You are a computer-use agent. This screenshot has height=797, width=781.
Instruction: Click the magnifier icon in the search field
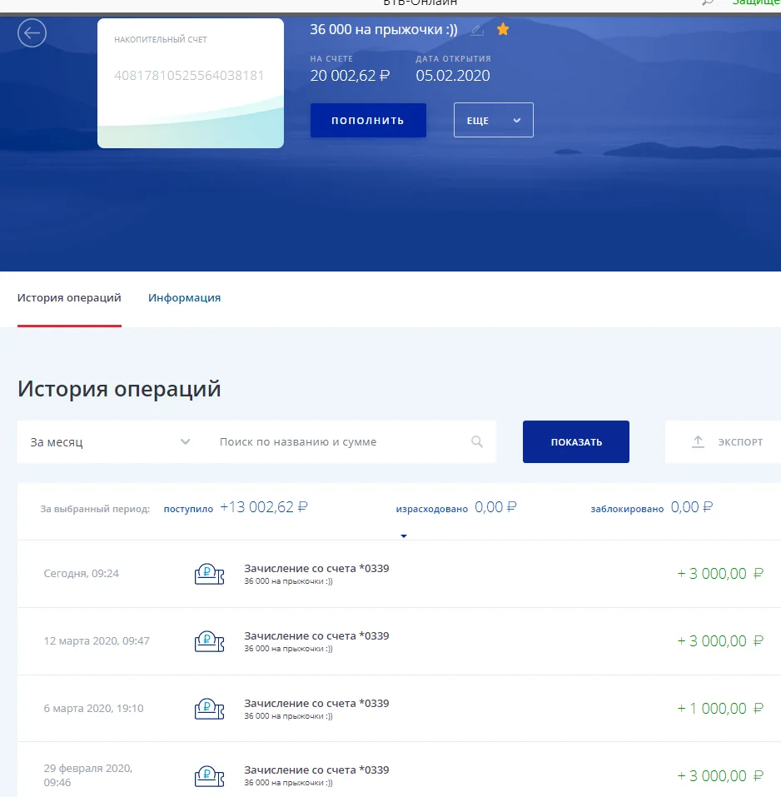tap(477, 442)
